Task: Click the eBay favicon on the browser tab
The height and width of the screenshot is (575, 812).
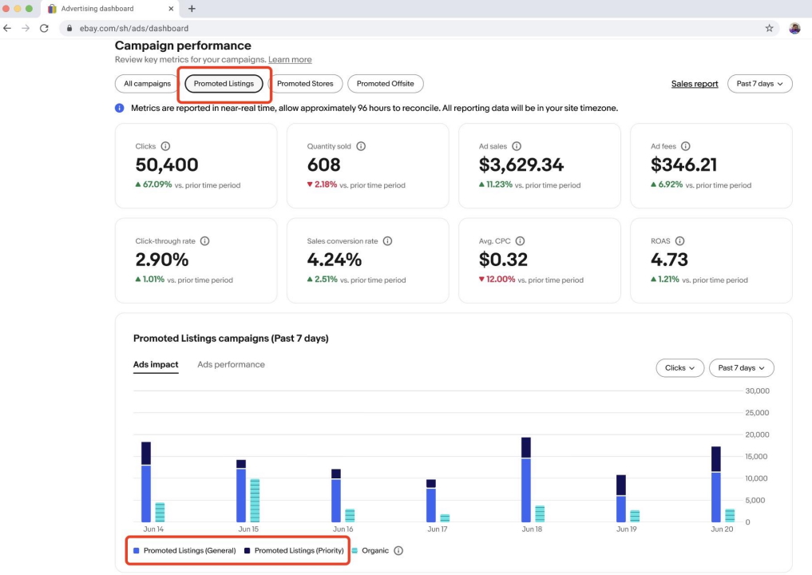Action: click(x=52, y=8)
